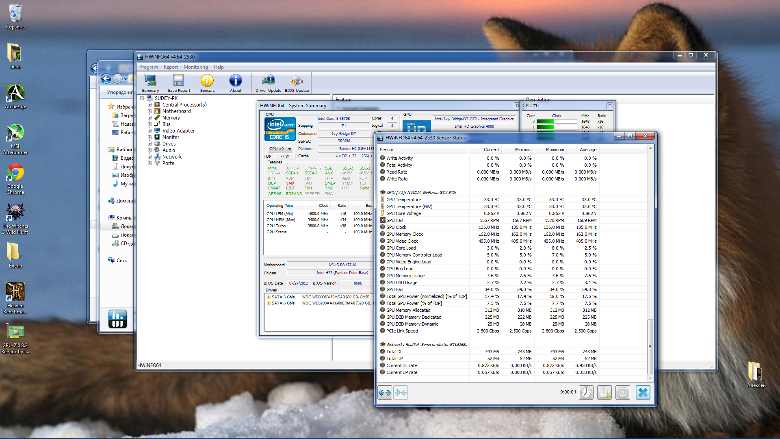This screenshot has width=780, height=439.
Task: Open the Monitoring menu
Action: pos(195,67)
